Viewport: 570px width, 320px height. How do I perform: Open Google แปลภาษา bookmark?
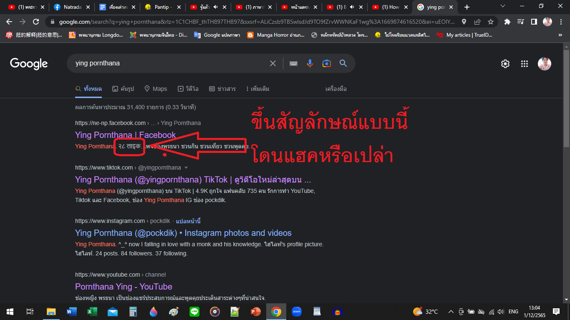tap(217, 35)
